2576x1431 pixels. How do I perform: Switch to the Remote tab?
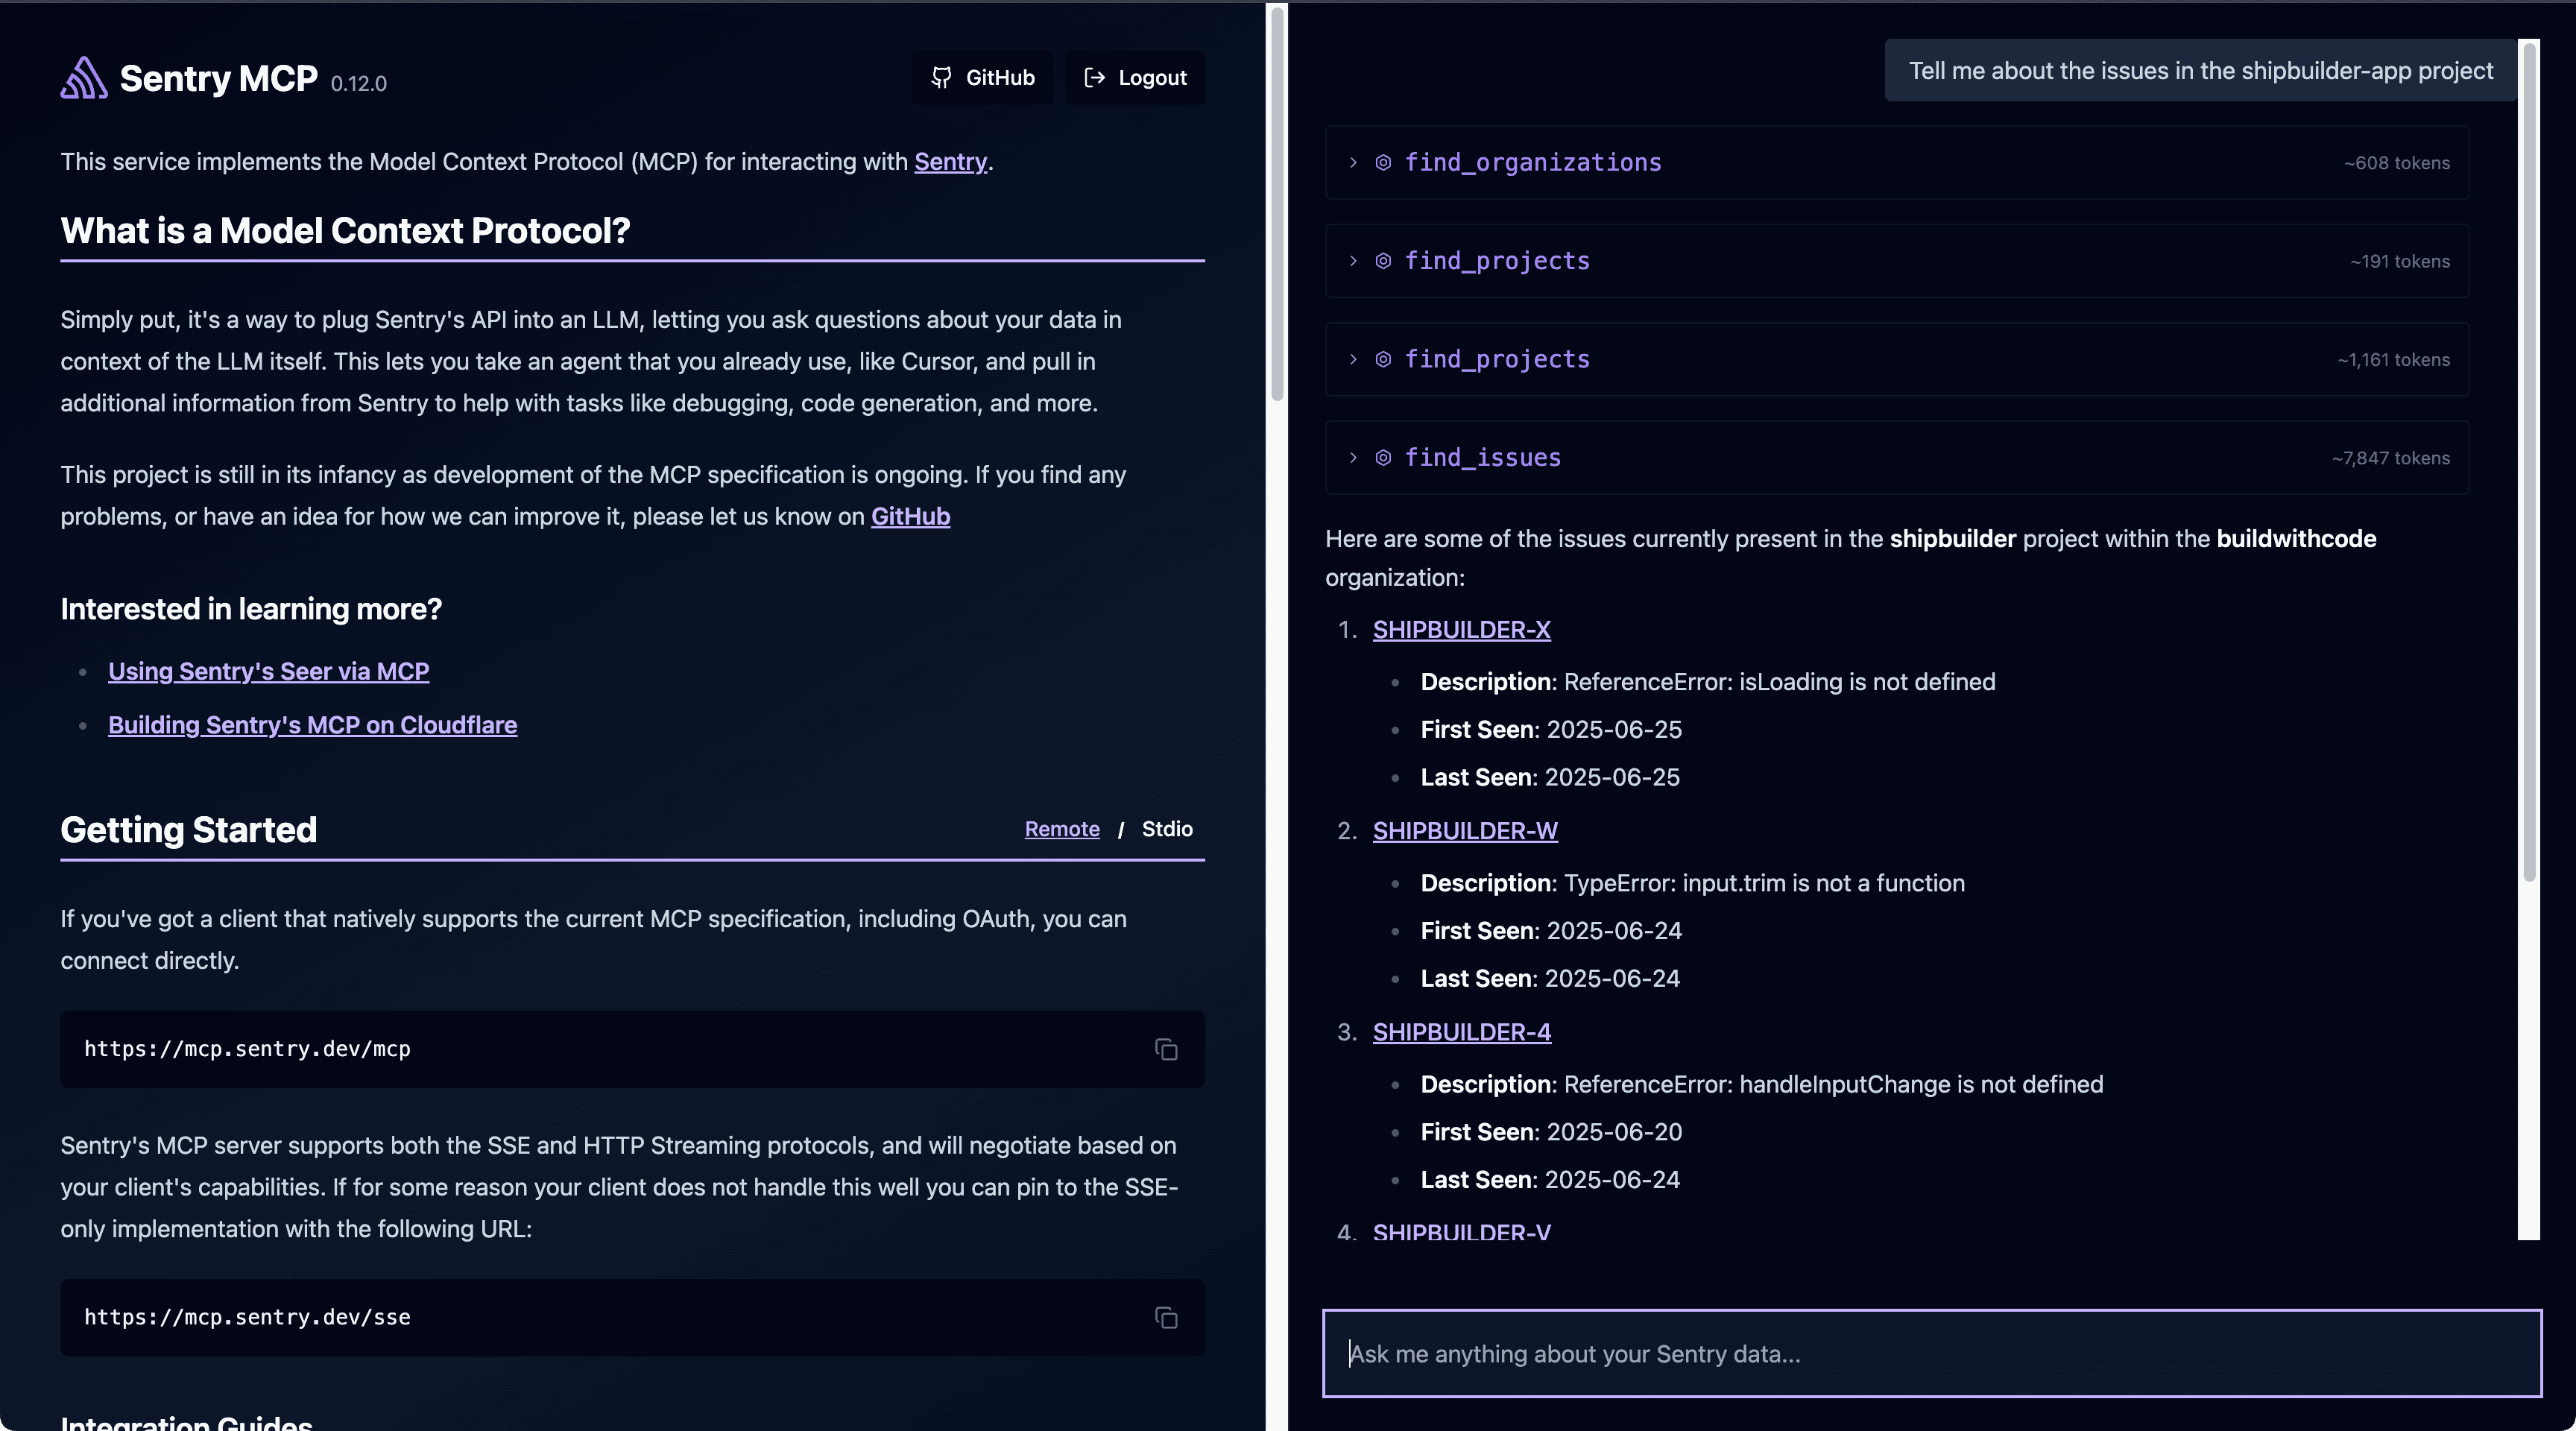coord(1062,829)
